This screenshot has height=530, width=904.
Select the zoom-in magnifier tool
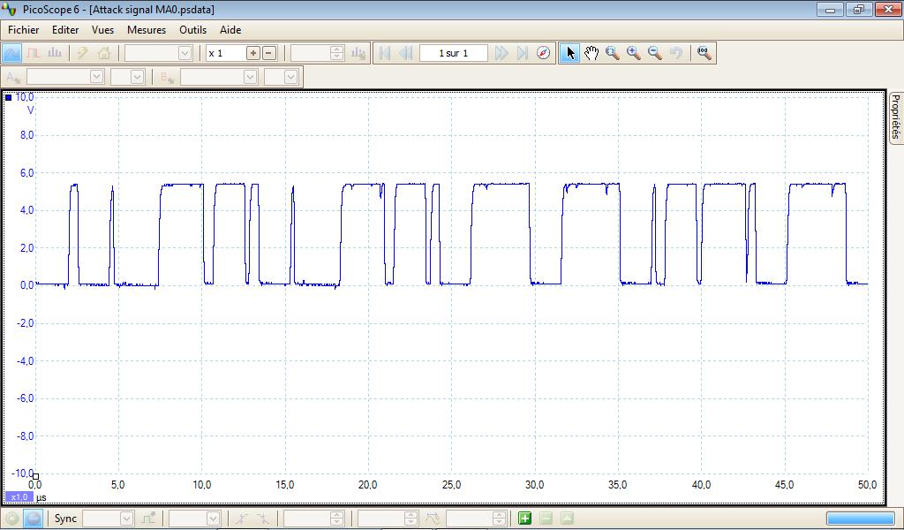[x=634, y=53]
